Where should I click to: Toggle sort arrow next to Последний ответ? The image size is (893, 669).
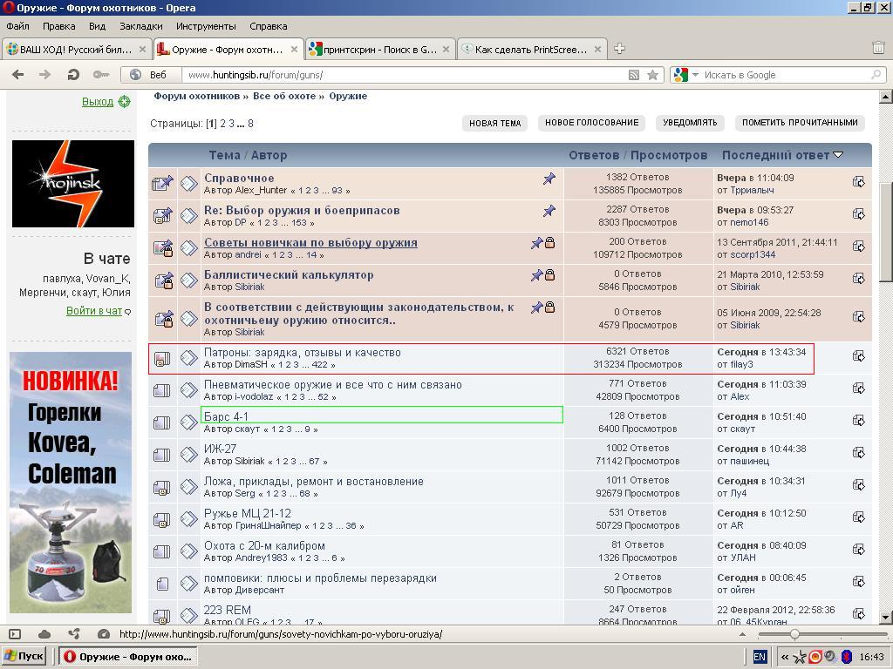838,155
